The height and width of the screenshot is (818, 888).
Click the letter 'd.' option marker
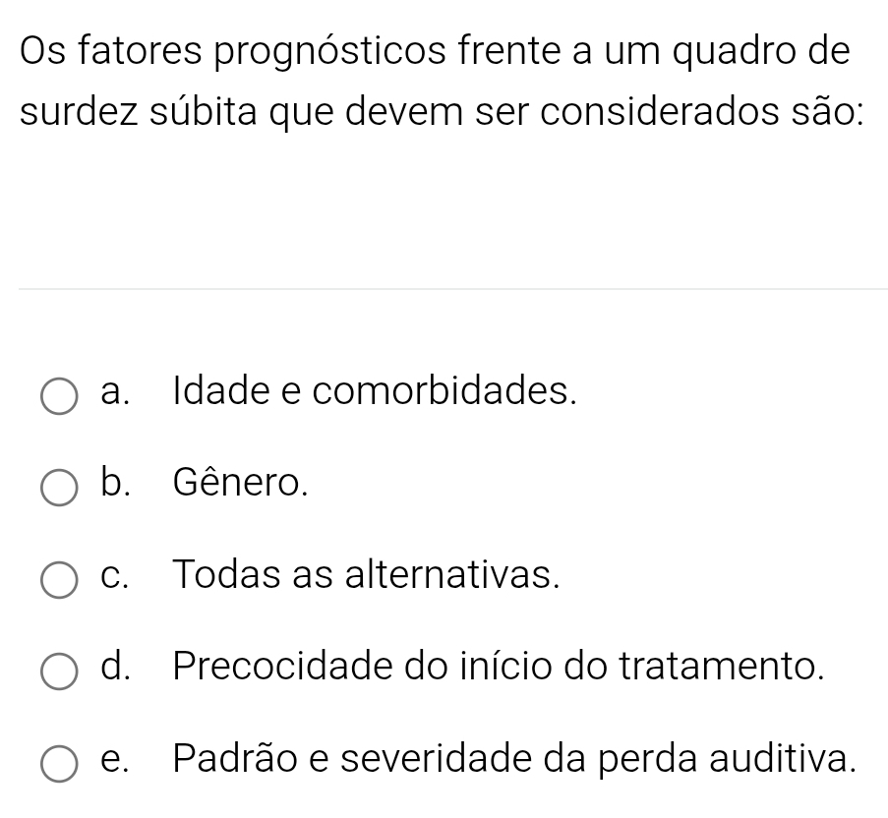[118, 665]
